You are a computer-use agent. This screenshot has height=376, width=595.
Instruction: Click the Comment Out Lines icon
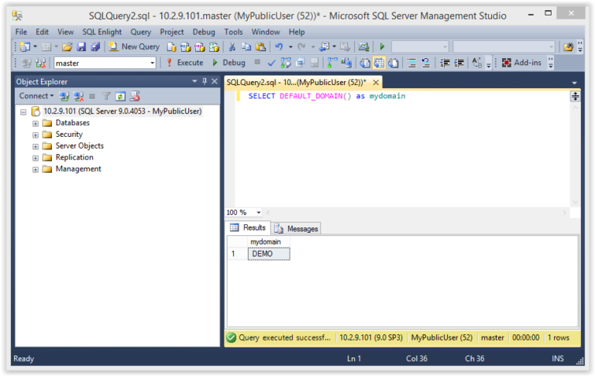click(411, 63)
